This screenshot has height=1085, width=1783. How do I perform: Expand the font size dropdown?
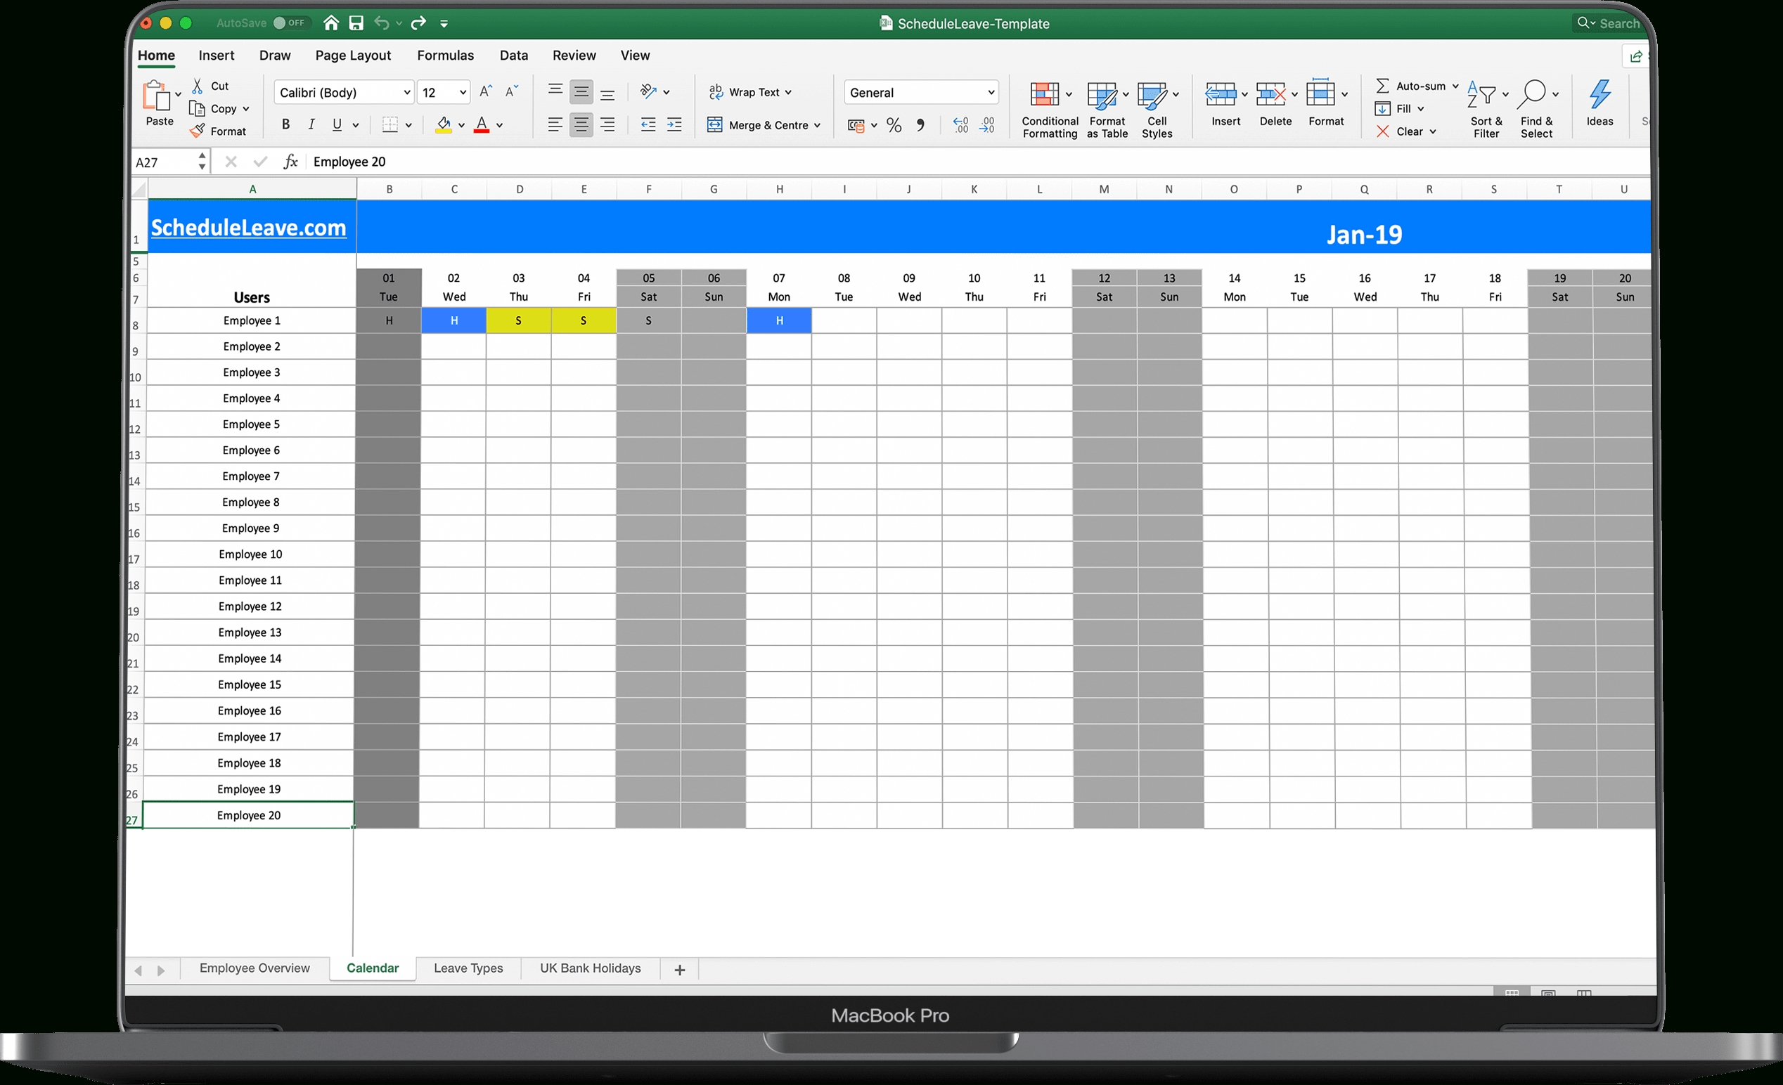[463, 91]
